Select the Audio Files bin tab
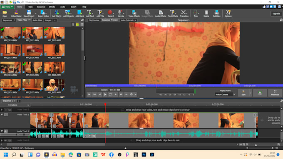 (37, 20)
